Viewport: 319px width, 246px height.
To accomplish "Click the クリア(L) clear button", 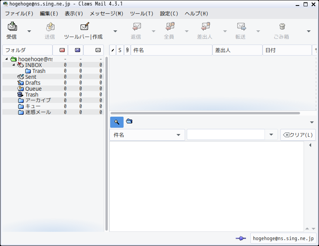I will tap(298, 135).
